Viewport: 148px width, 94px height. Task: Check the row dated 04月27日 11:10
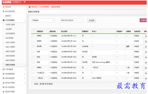(x=33, y=62)
